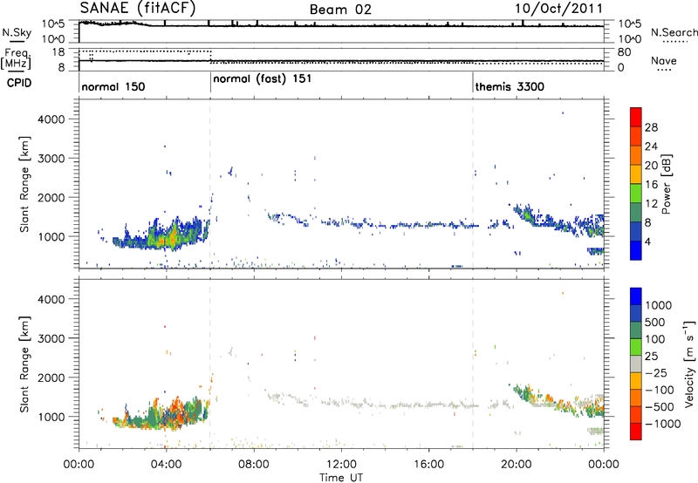
Task: Select the 'themis 3300' CPID label
Action: tap(510, 86)
